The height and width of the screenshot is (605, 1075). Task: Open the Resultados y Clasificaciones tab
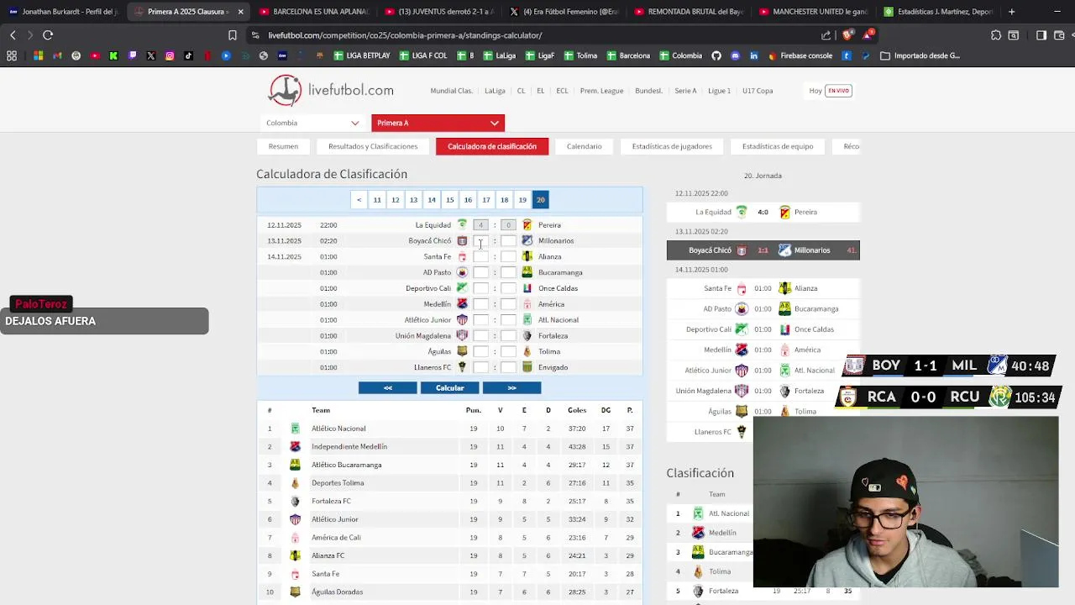[x=373, y=146]
